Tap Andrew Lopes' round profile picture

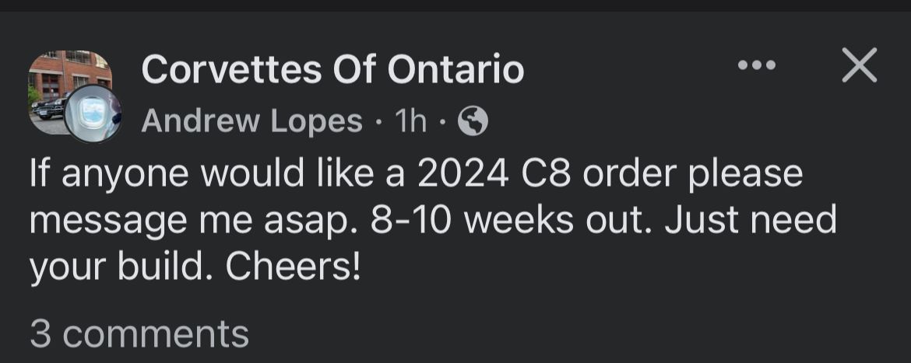(93, 113)
